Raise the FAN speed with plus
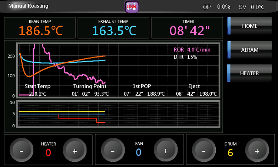Viewport: 278px width, 167px height. 166,150
